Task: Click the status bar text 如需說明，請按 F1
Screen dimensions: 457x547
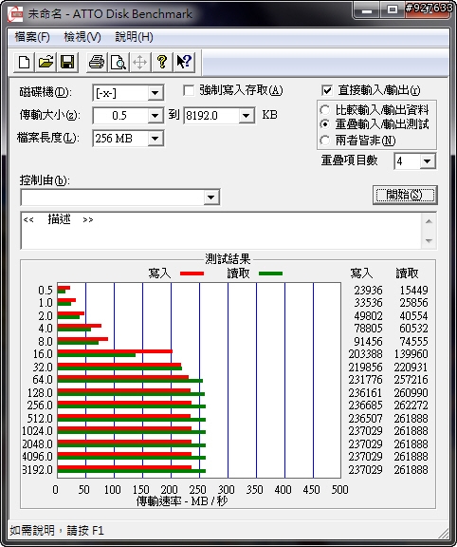Action: click(57, 531)
